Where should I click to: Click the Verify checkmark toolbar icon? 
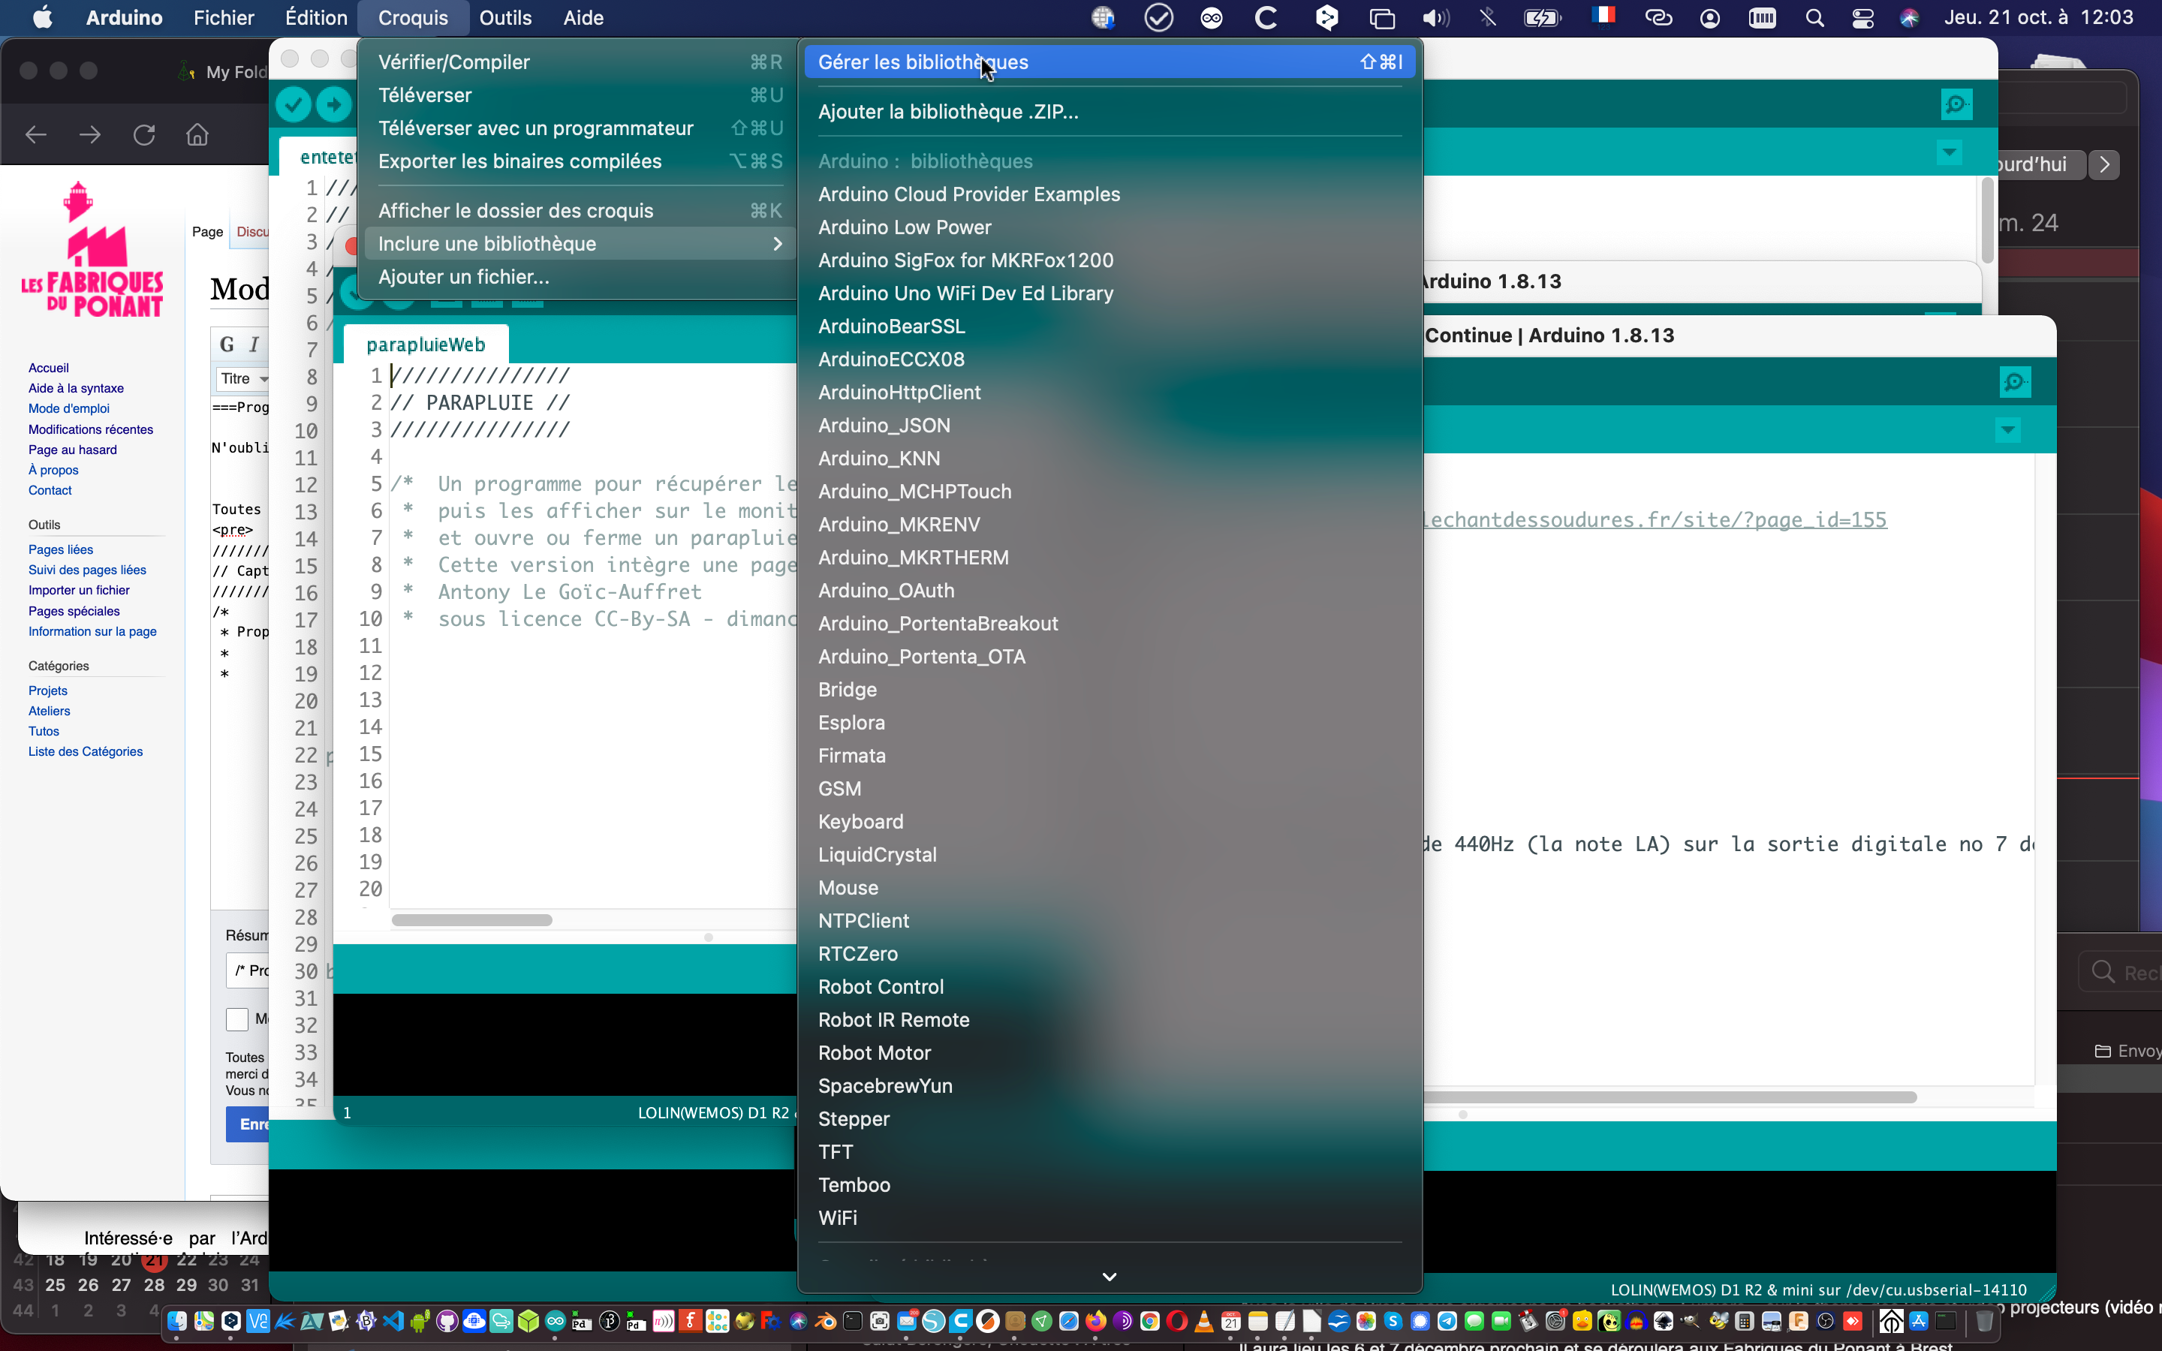pyautogui.click(x=293, y=105)
